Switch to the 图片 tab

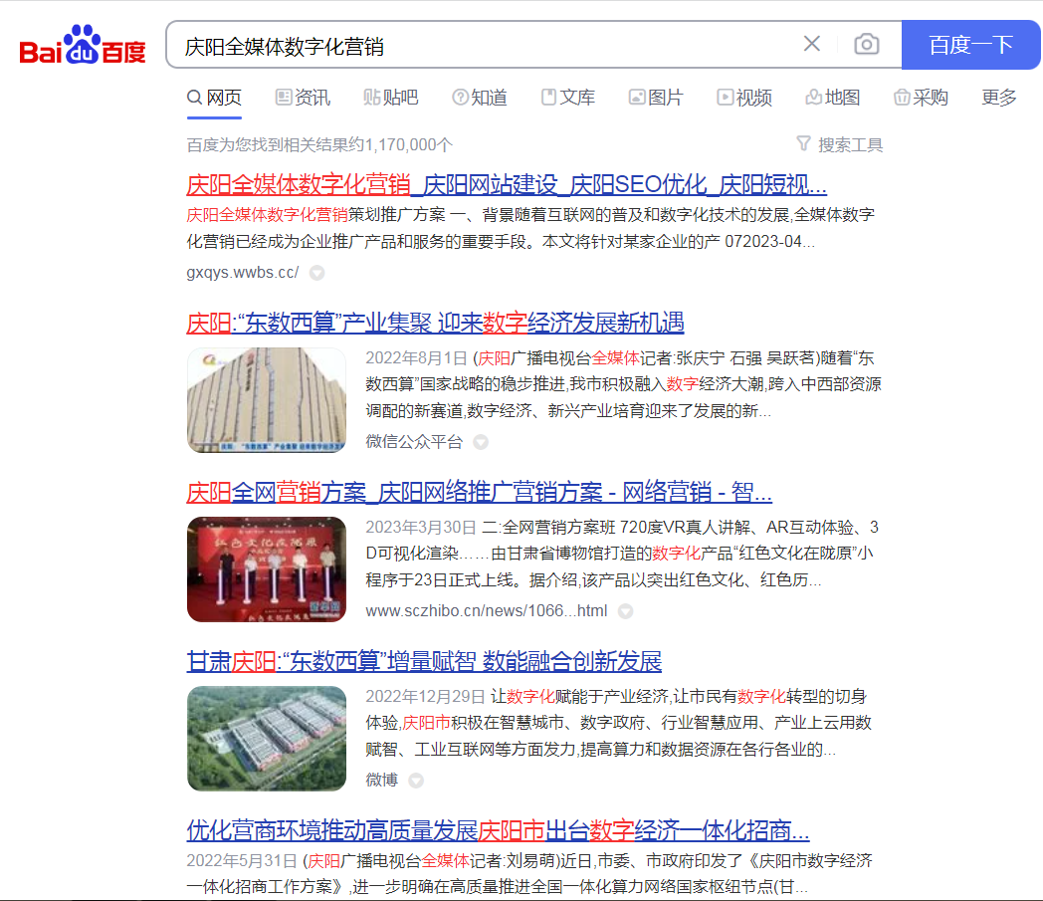[656, 98]
